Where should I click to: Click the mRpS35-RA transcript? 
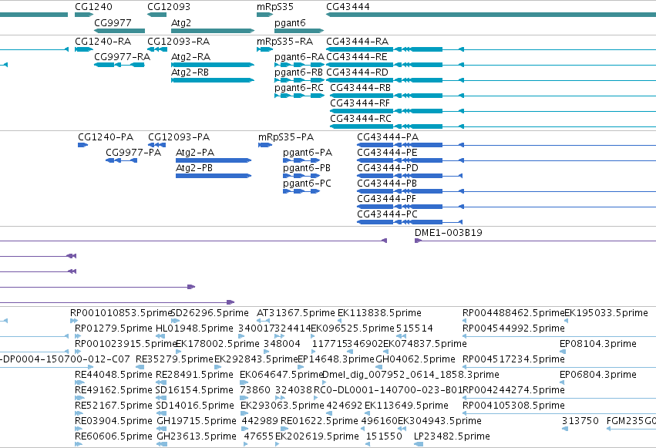point(265,49)
